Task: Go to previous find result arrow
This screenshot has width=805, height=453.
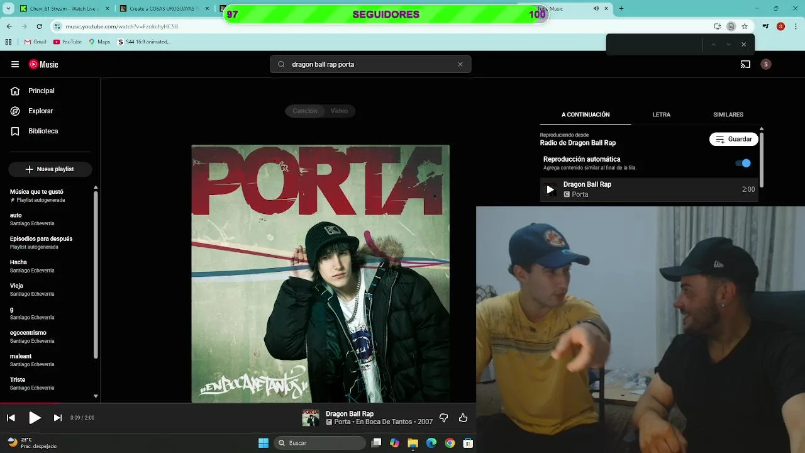Action: 713,45
